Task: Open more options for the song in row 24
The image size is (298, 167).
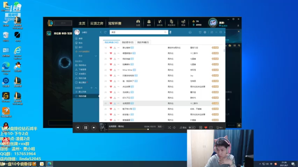Action: [118, 81]
